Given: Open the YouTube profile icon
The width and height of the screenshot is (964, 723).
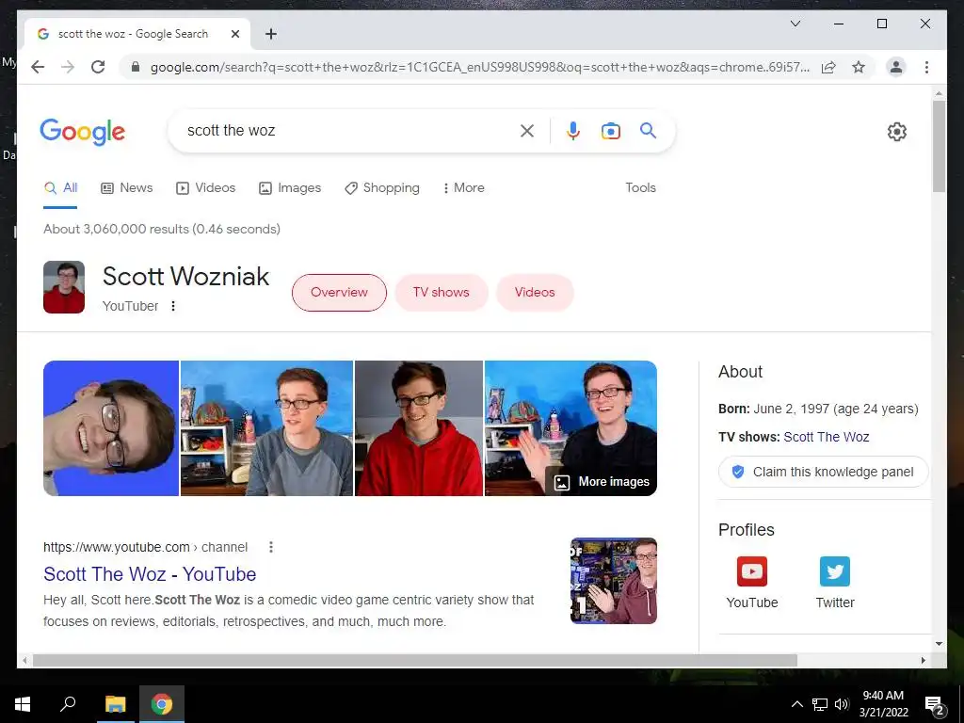Looking at the screenshot, I should [x=752, y=571].
